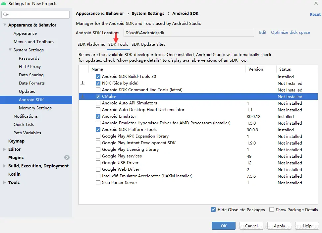Click the Plugins update count badge
This screenshot has width=322, height=233.
(x=67, y=157)
